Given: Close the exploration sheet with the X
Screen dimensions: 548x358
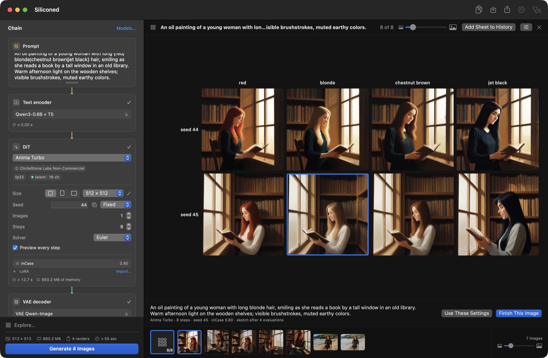Looking at the screenshot, I should pos(539,27).
